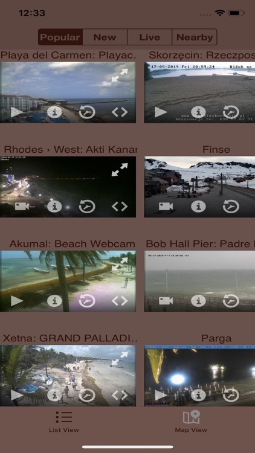Tap the video camera icon on Rhodes webcam
Screen dimensions: 255x453
22,207
